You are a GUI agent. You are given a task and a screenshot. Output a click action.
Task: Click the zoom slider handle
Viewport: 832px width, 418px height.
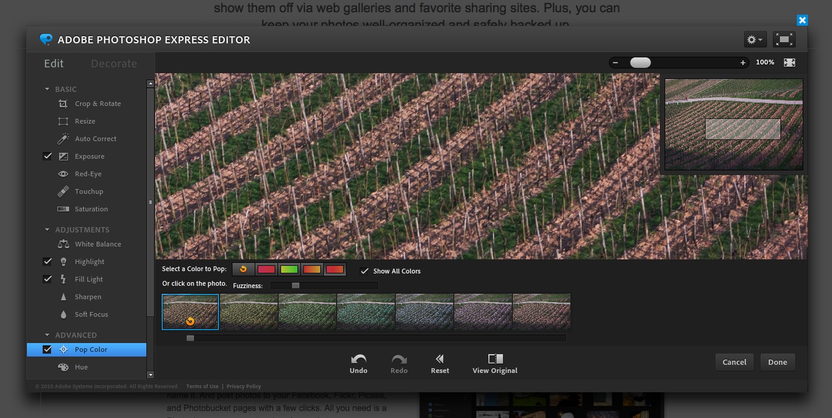pyautogui.click(x=640, y=63)
